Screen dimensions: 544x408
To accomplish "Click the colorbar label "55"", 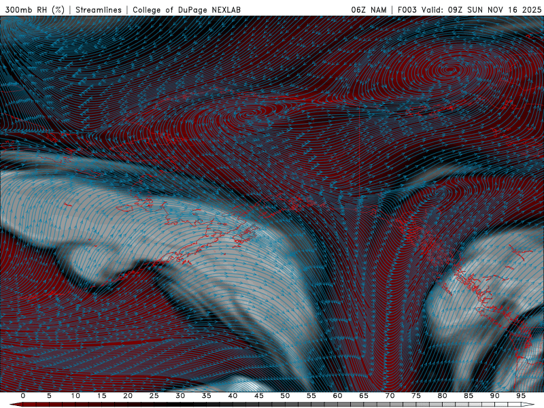I will click(x=311, y=396).
